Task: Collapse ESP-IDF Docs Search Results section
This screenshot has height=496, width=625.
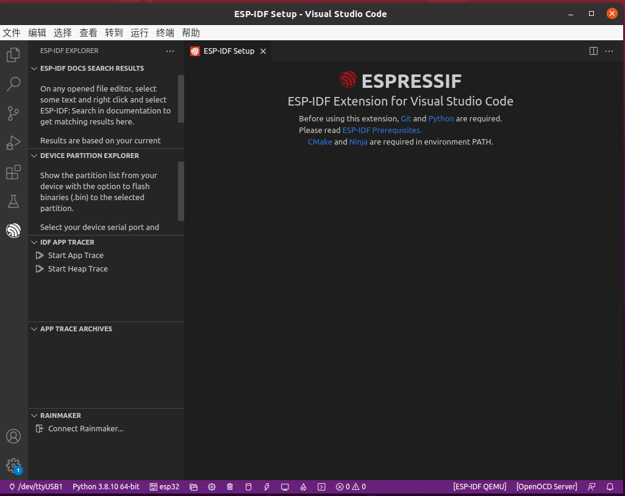Action: point(34,68)
